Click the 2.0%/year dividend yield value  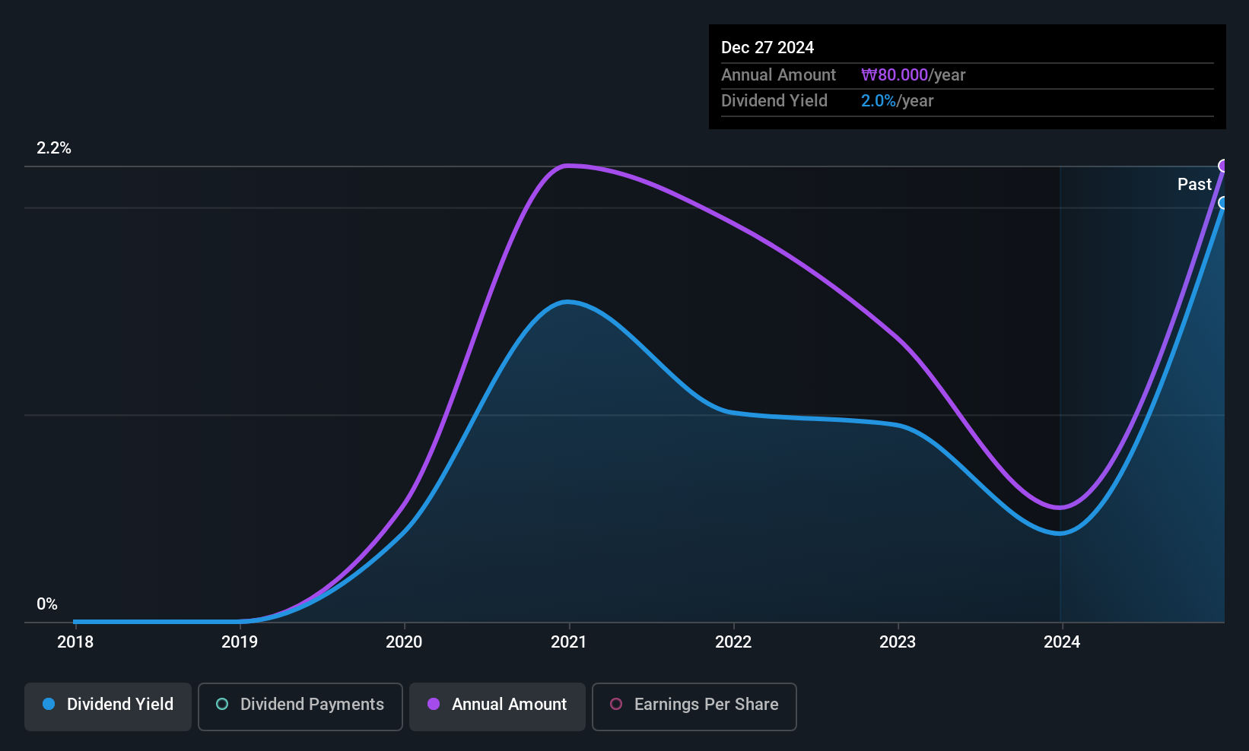[x=897, y=101]
